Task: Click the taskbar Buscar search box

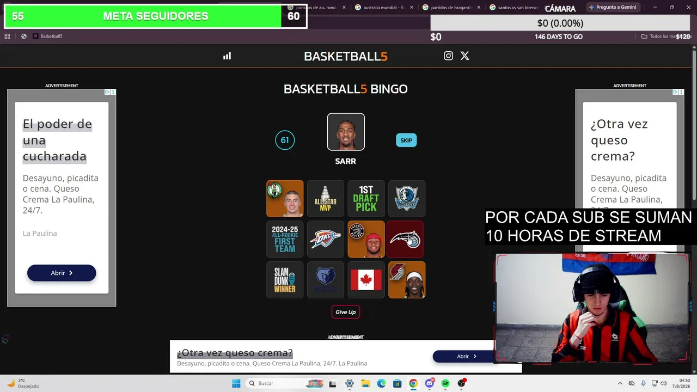Action: click(x=285, y=383)
